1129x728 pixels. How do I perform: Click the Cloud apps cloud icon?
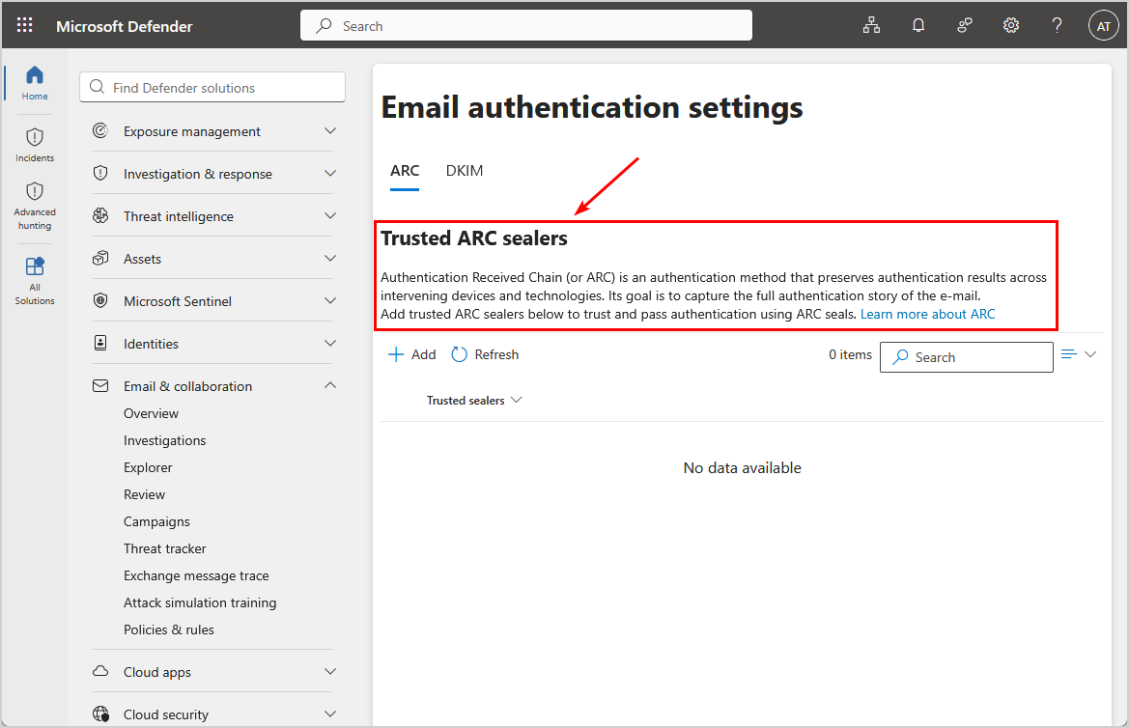point(100,671)
